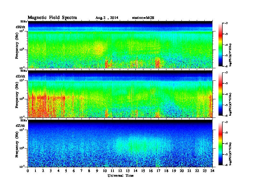Click hour 14 on the Universal Time axis
Viewport: 253px width, 196px height.
135,171
